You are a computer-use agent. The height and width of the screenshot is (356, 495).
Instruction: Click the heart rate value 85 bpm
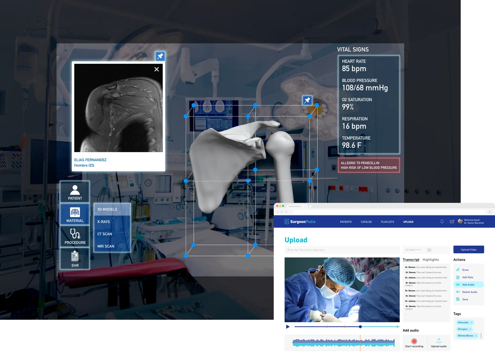[354, 69]
